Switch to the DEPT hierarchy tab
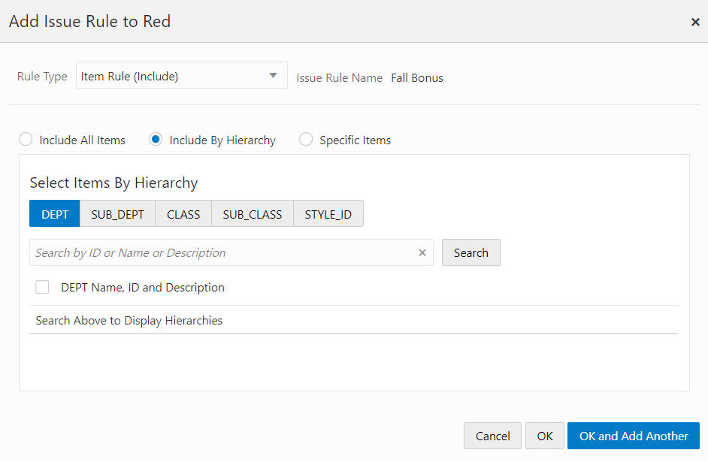 point(55,214)
